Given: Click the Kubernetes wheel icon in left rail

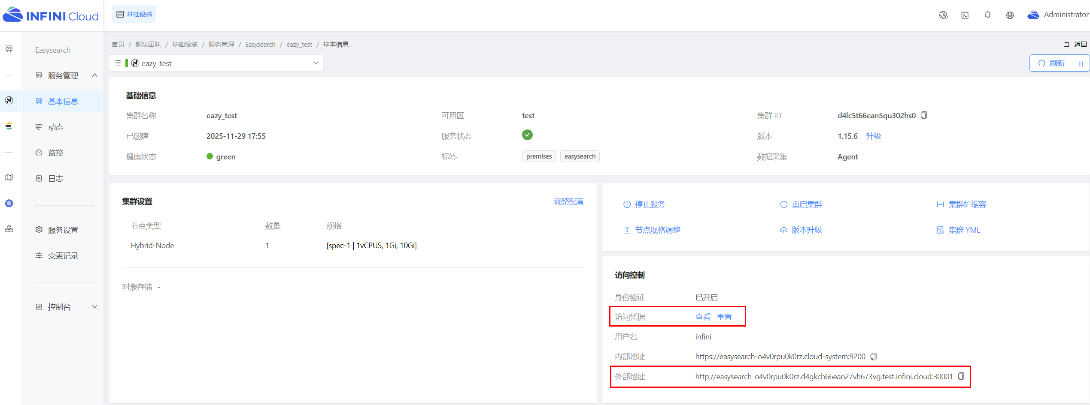Looking at the screenshot, I should [9, 203].
